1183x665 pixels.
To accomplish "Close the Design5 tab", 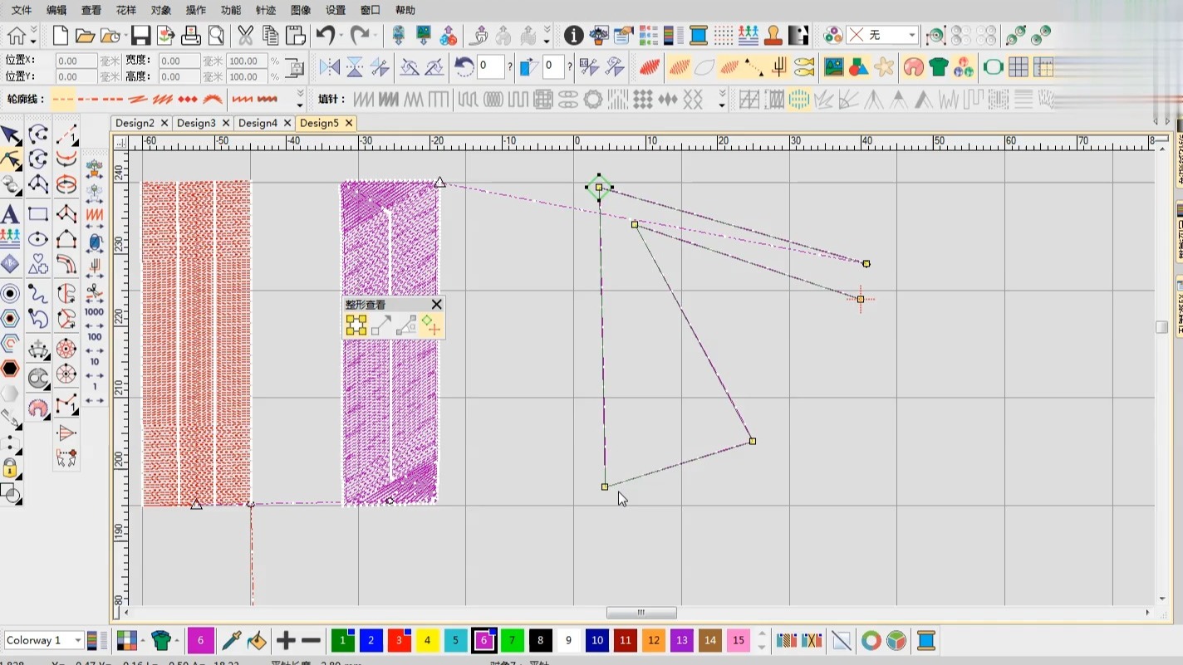I will click(x=349, y=123).
